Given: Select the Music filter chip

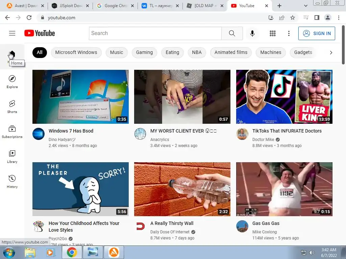Looking at the screenshot, I should coord(117,52).
